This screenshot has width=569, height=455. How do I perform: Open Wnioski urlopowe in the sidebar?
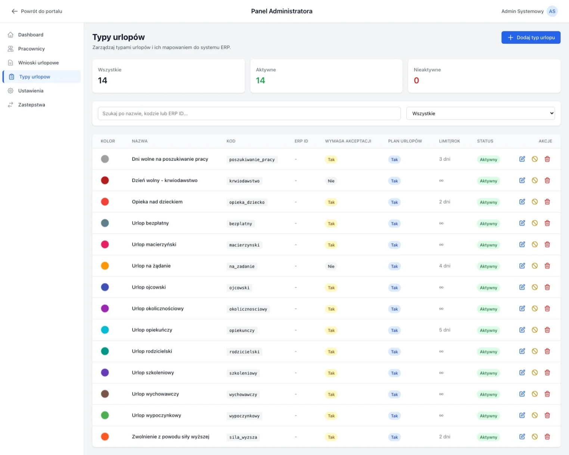pos(38,63)
